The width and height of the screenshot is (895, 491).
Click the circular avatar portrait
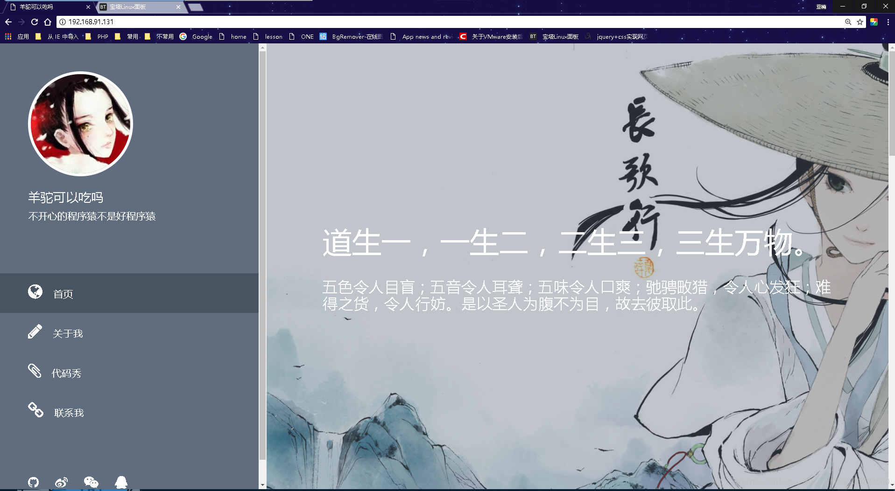point(80,124)
